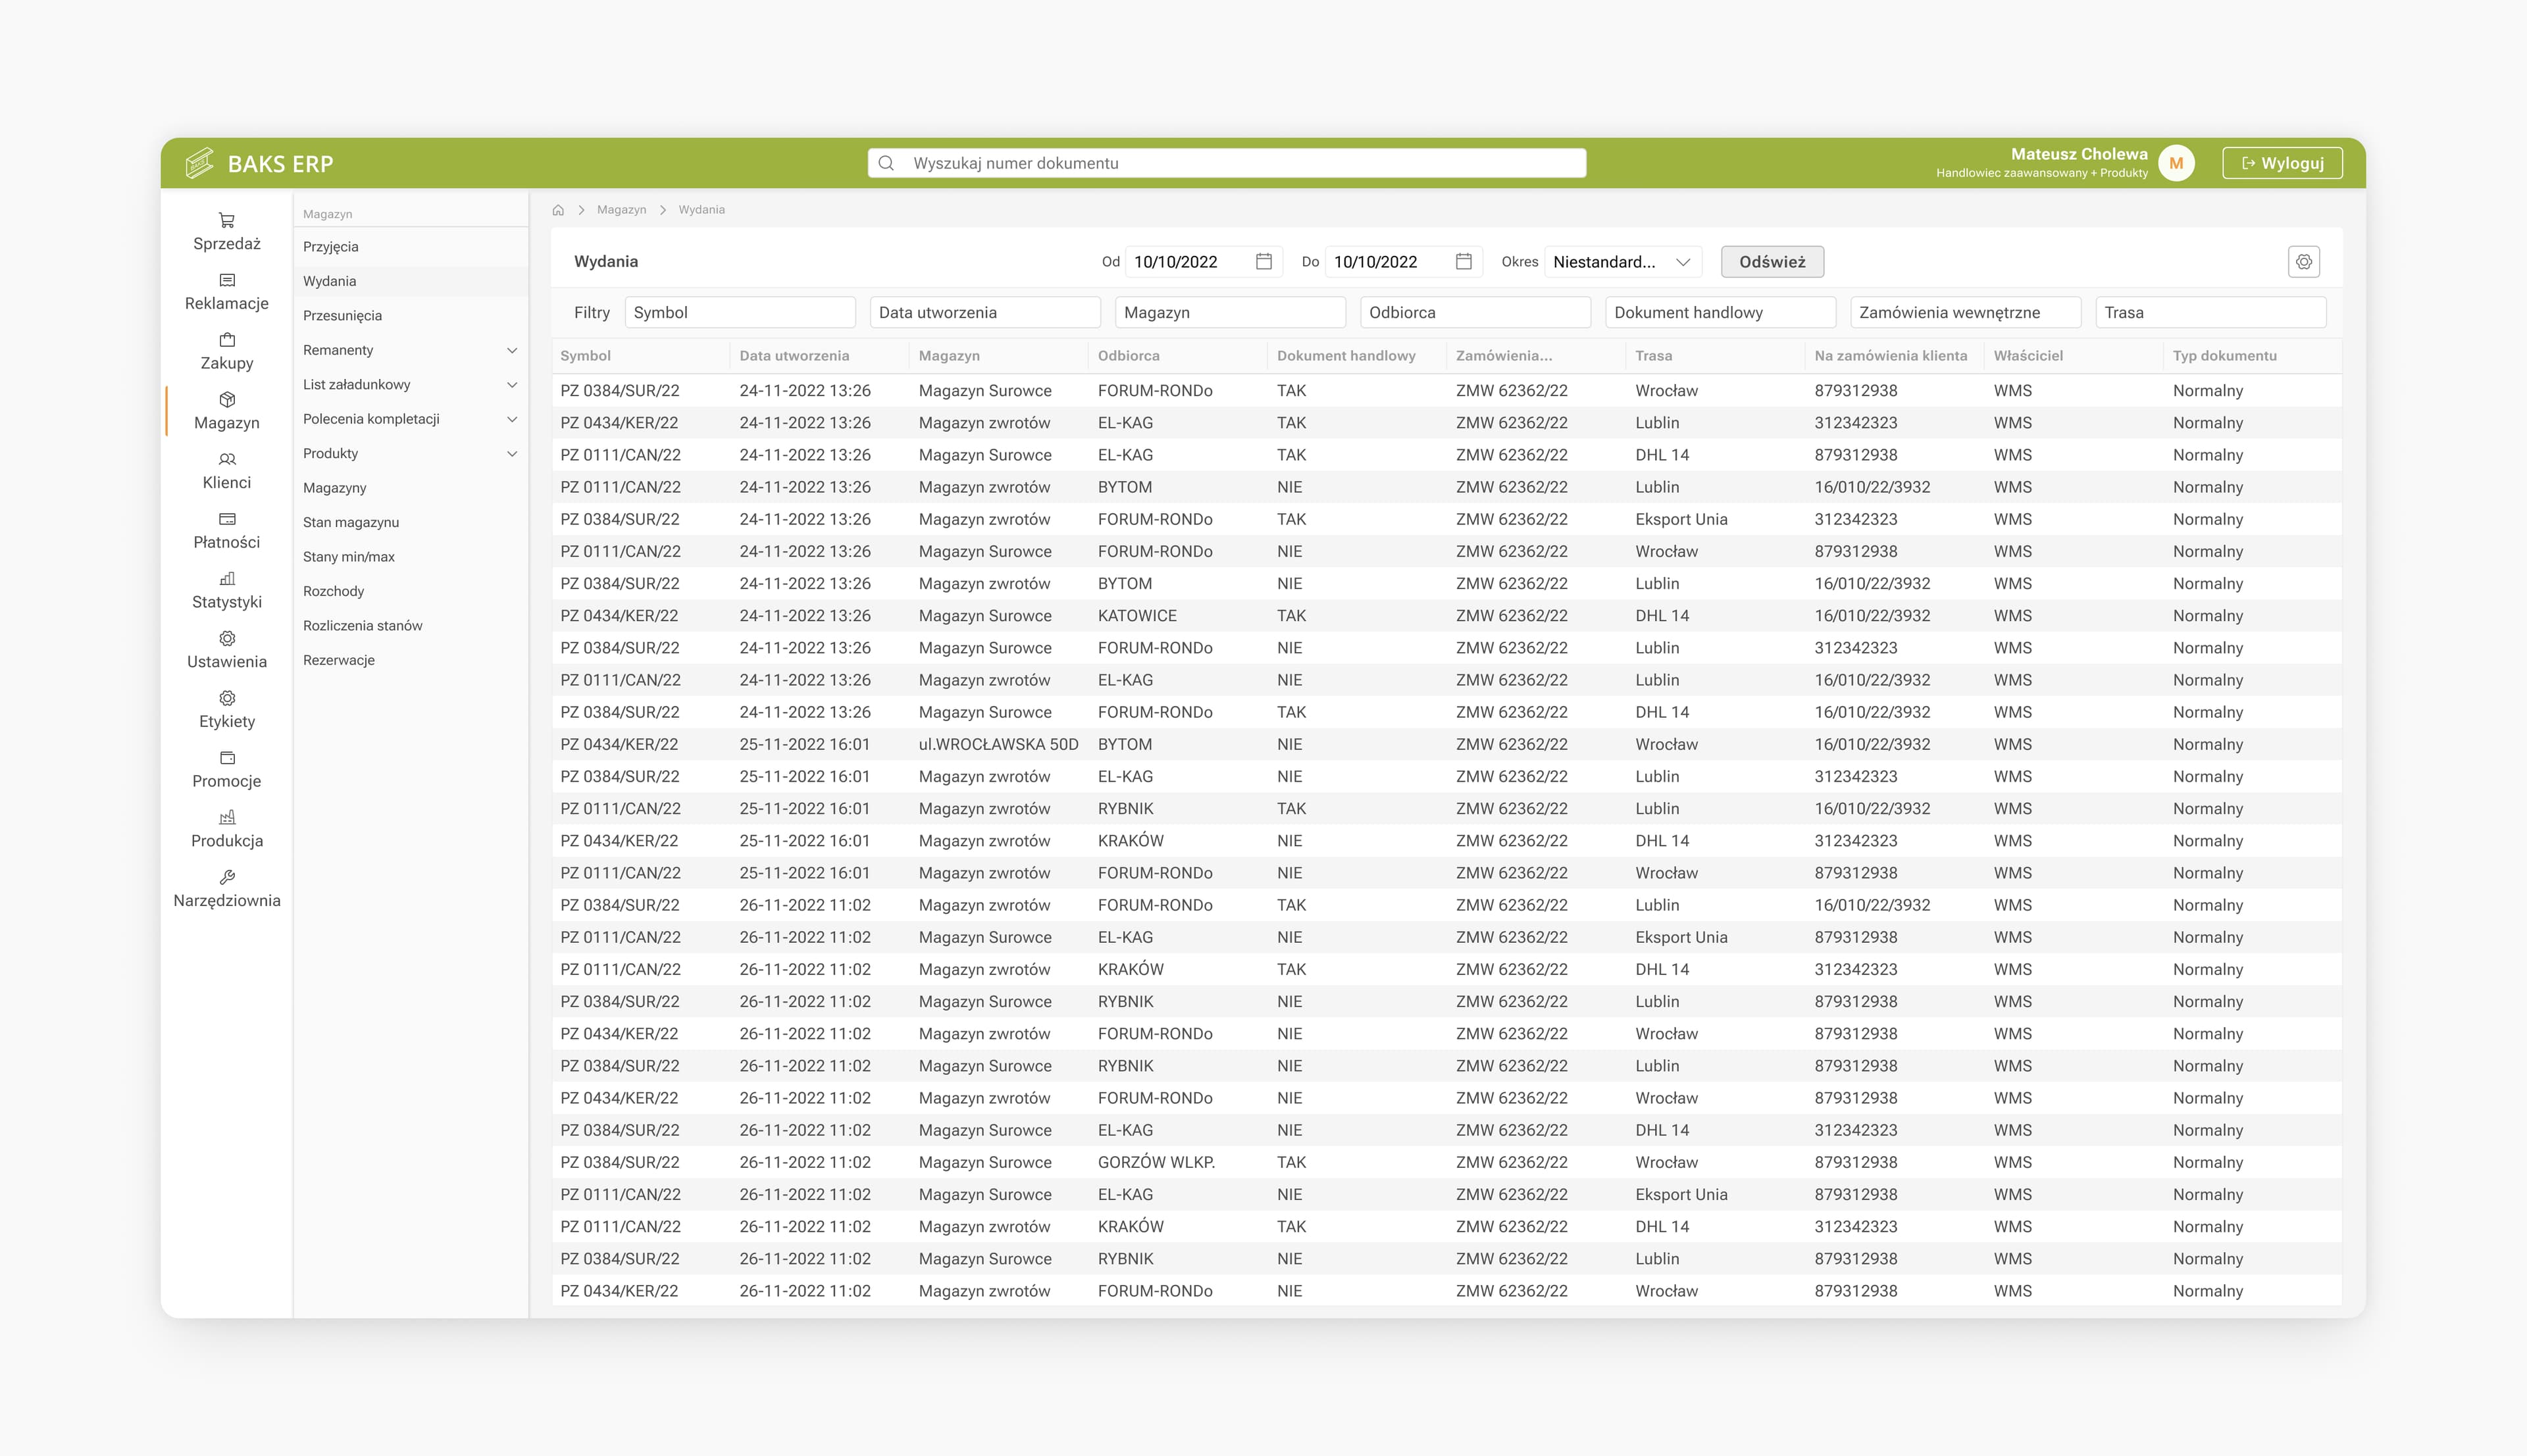Click the Magazyn breadcrumb link
This screenshot has height=1456, width=2527.
coord(621,210)
